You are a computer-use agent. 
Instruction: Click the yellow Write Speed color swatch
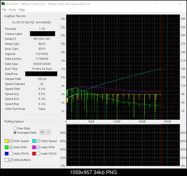(7, 141)
